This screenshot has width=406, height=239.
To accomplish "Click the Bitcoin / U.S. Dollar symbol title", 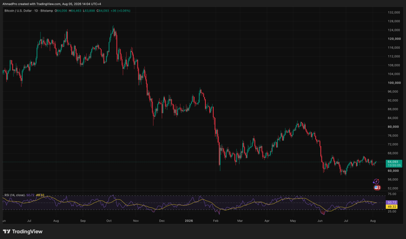I will 18,11.
